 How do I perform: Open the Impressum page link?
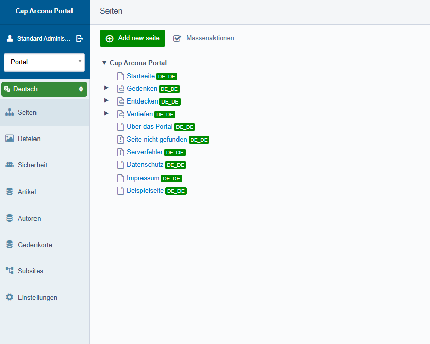click(x=143, y=178)
